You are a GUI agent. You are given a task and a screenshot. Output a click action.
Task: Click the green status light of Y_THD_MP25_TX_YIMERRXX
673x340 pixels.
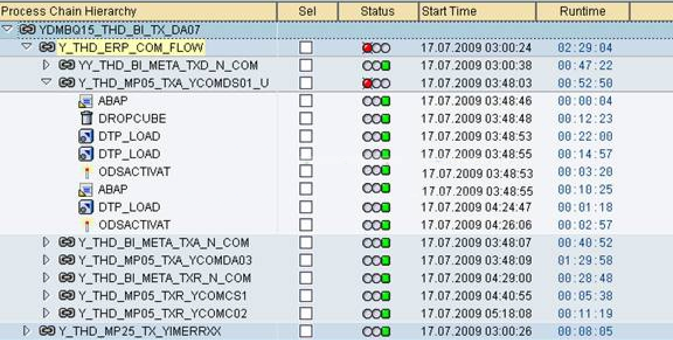pyautogui.click(x=386, y=331)
